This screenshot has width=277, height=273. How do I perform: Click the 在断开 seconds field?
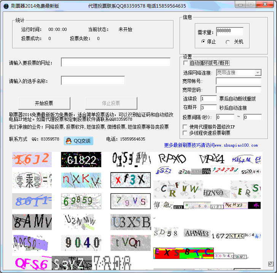tap(209, 107)
